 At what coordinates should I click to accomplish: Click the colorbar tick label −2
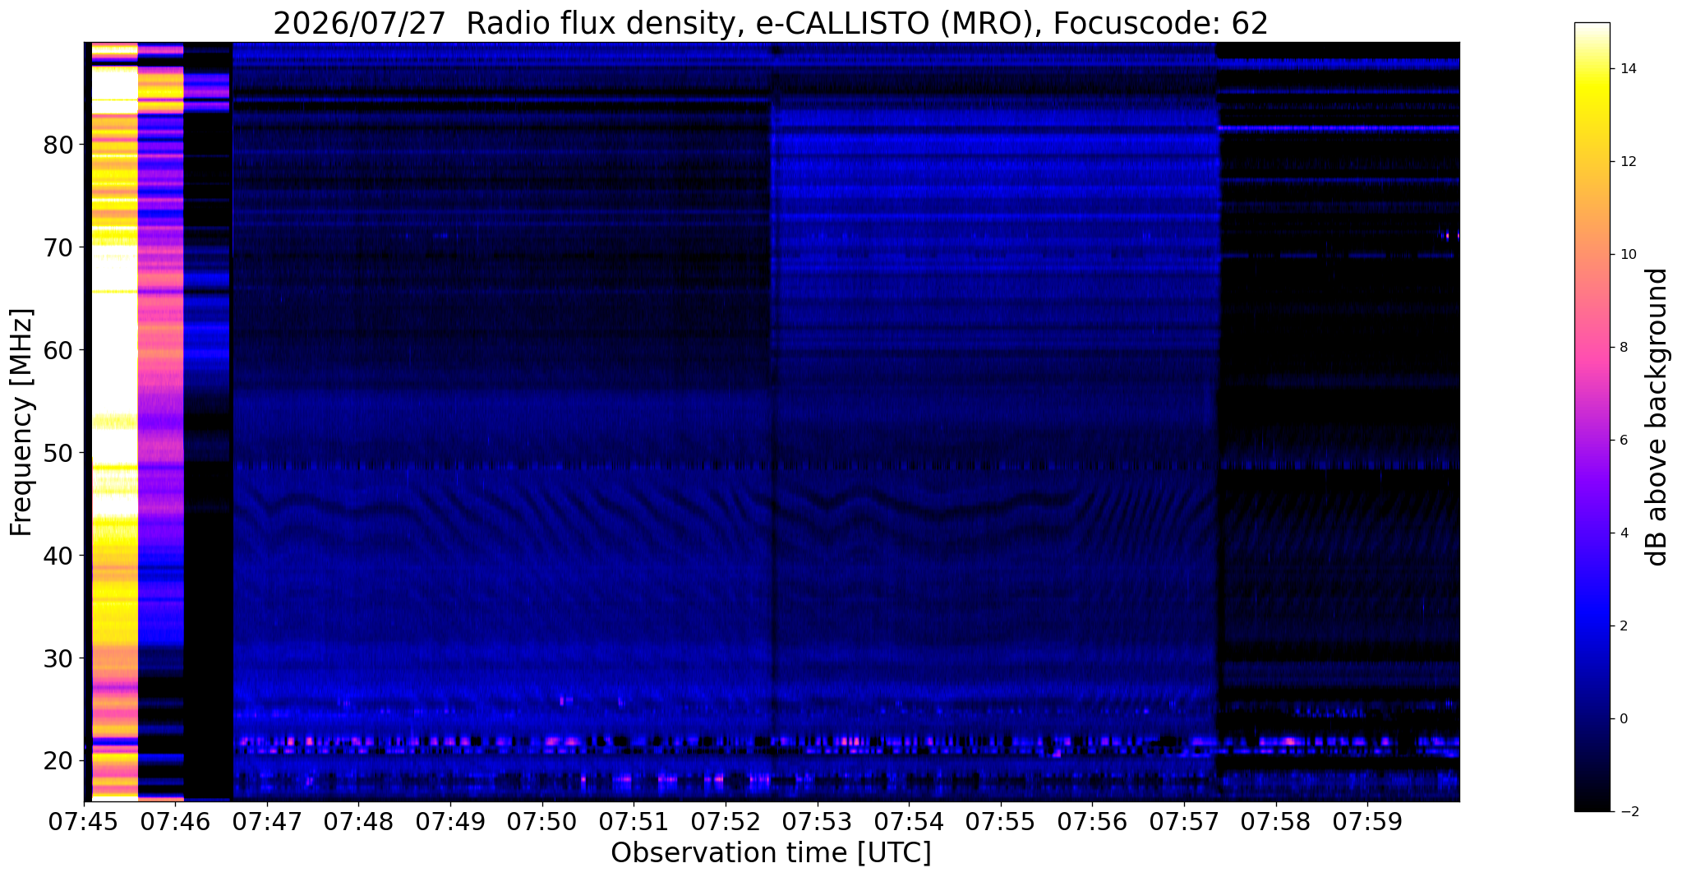[1624, 812]
